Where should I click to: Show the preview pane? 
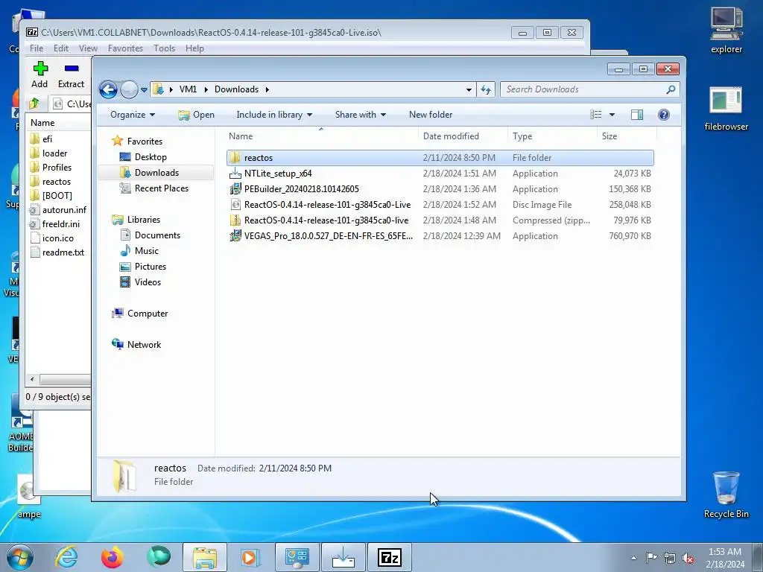[636, 115]
